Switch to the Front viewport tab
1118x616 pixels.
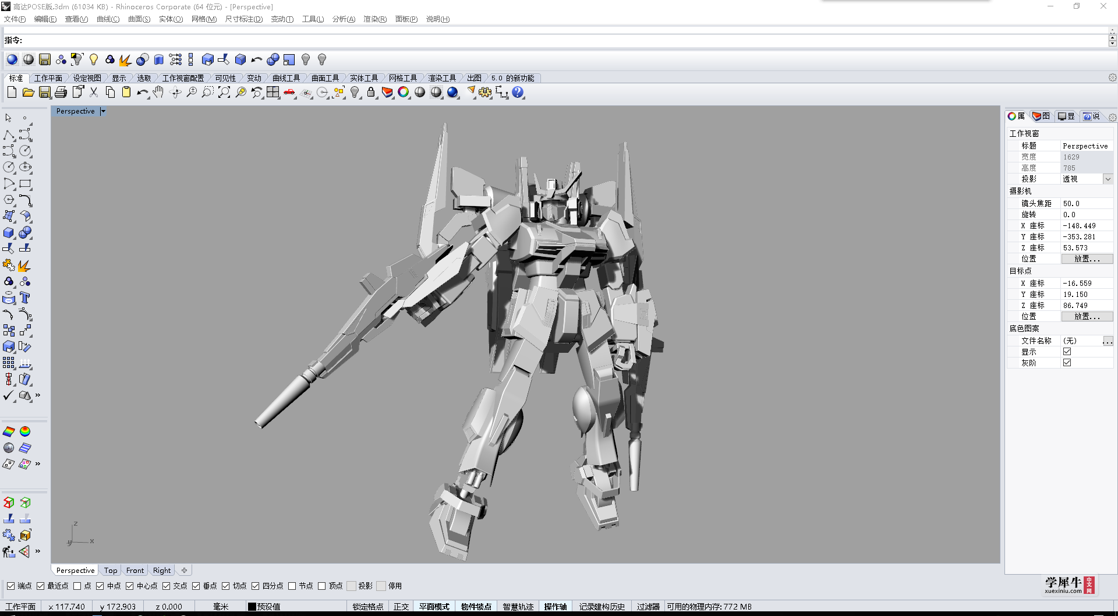[x=135, y=571]
